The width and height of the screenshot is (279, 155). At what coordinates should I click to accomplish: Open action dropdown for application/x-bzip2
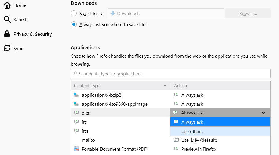pos(220,95)
